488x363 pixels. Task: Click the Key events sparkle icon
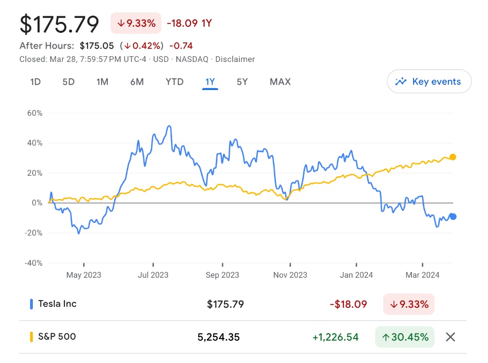point(401,81)
